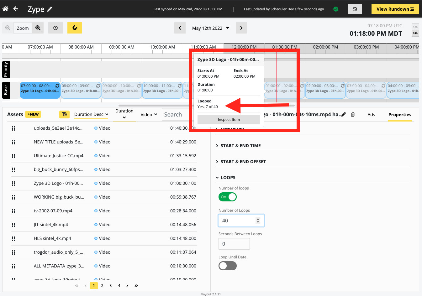Select WORKING big_buck_bu... asset row
This screenshot has width=422, height=296.
[104, 197]
